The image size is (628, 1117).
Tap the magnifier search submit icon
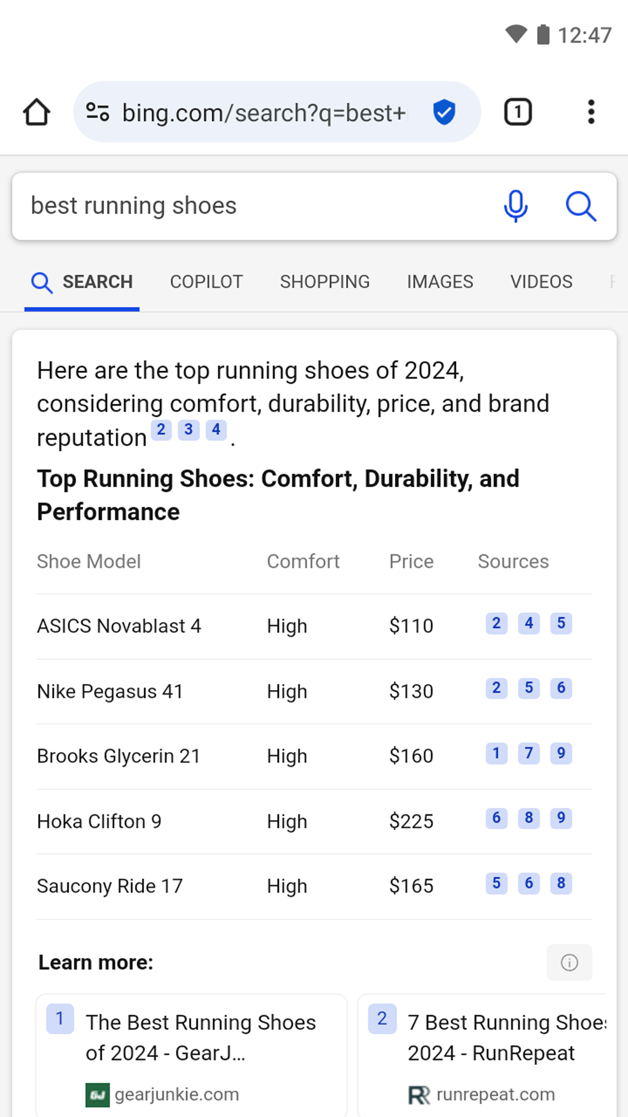[581, 207]
